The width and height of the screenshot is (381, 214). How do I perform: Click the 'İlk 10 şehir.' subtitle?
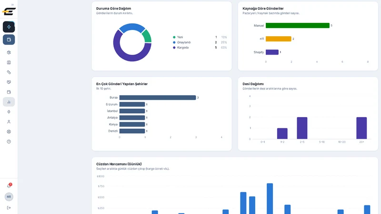[103, 88]
